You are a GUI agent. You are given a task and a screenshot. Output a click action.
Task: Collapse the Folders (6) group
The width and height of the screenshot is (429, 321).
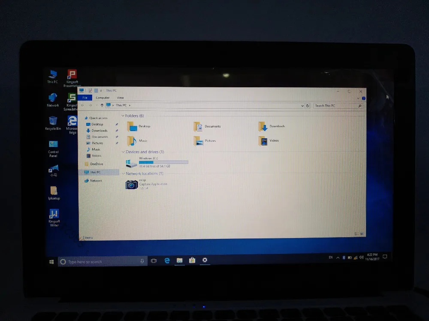coord(123,116)
